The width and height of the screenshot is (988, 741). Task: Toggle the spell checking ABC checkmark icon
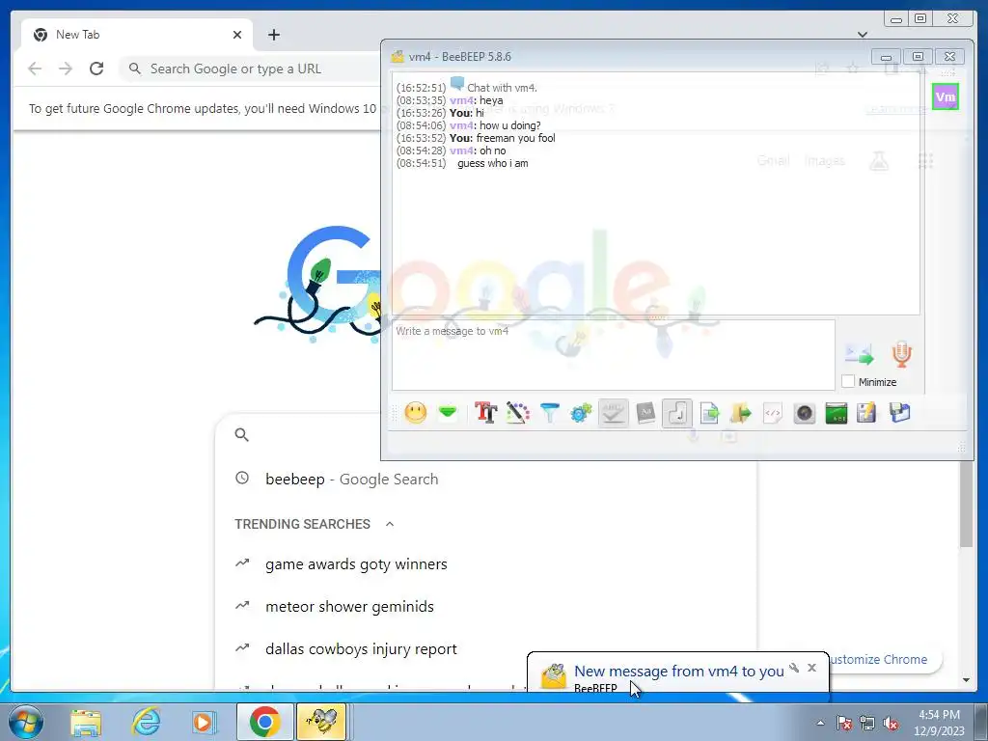613,413
